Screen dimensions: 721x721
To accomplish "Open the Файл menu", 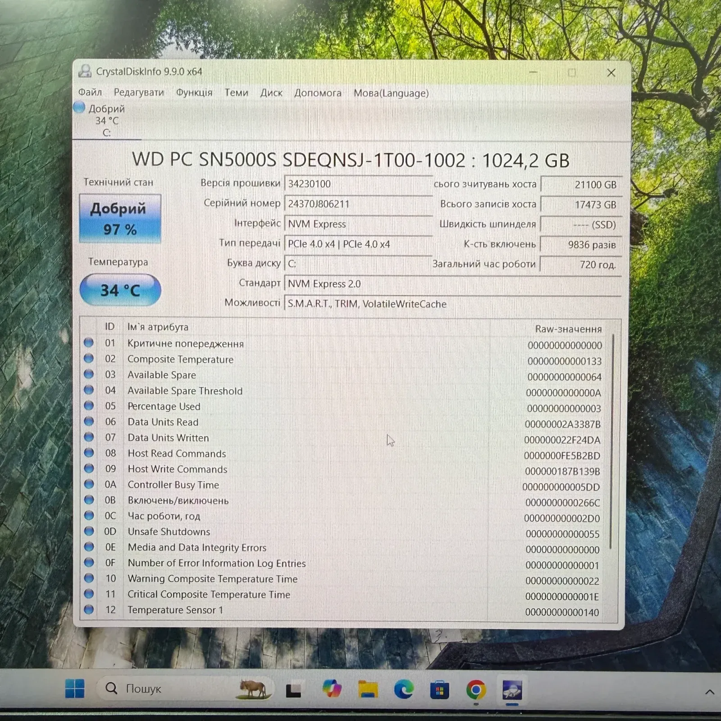I will click(x=90, y=92).
